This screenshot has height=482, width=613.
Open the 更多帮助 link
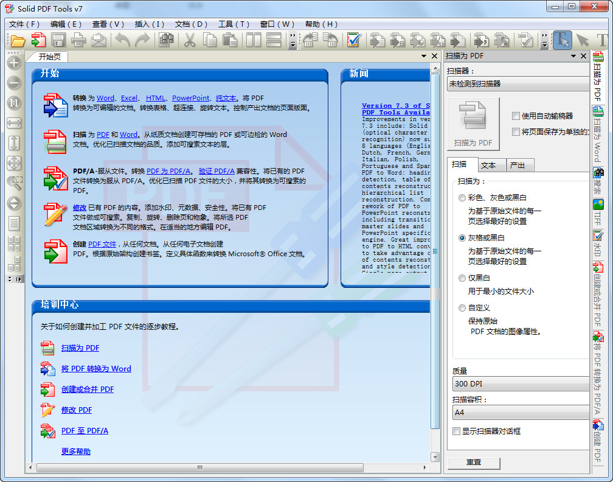tap(76, 452)
